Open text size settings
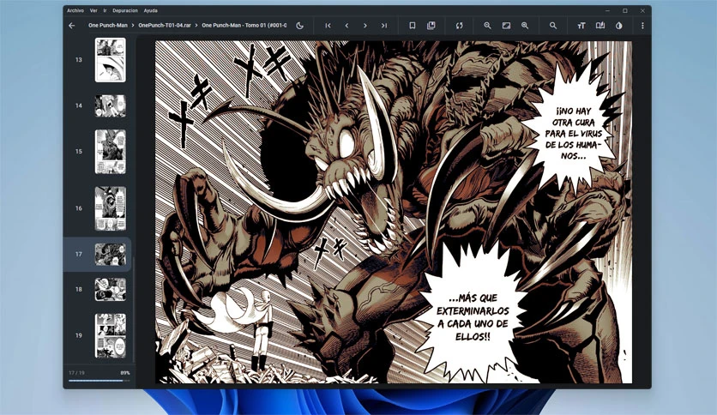The image size is (717, 415). pyautogui.click(x=581, y=26)
